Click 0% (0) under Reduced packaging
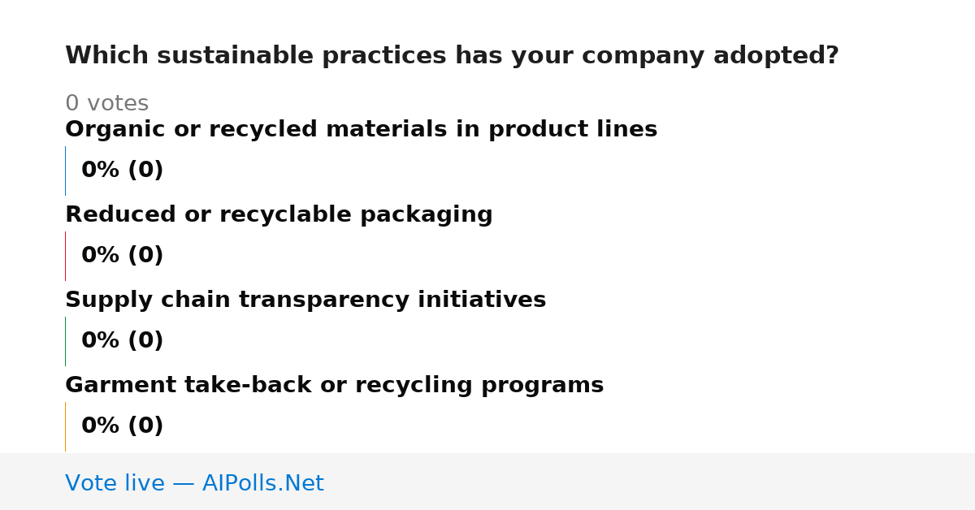Image resolution: width=975 pixels, height=510 pixels. (122, 256)
